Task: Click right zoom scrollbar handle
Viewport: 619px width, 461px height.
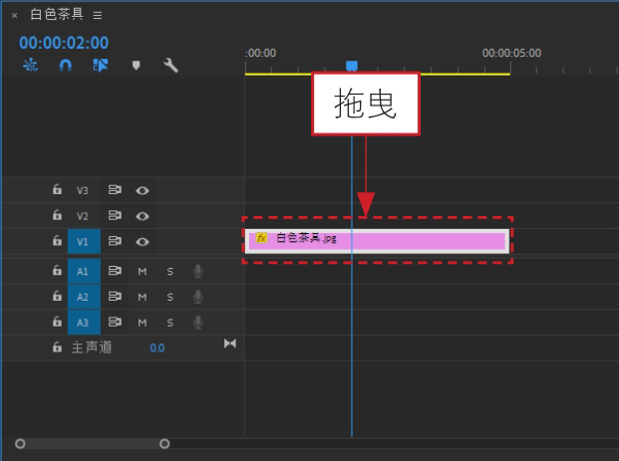Action: (164, 444)
